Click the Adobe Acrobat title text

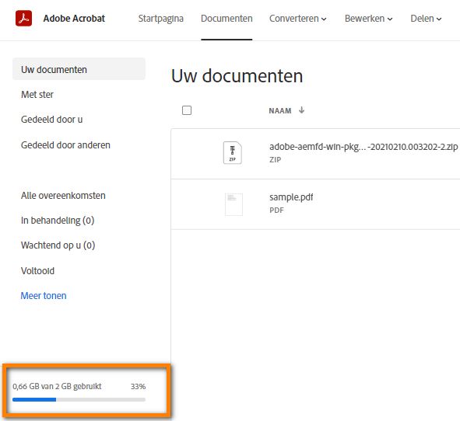click(74, 19)
